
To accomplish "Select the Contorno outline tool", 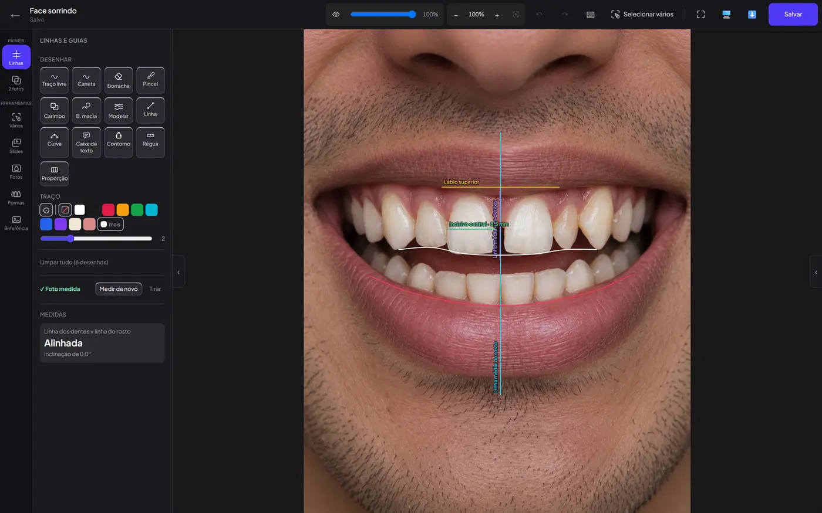I will (119, 142).
